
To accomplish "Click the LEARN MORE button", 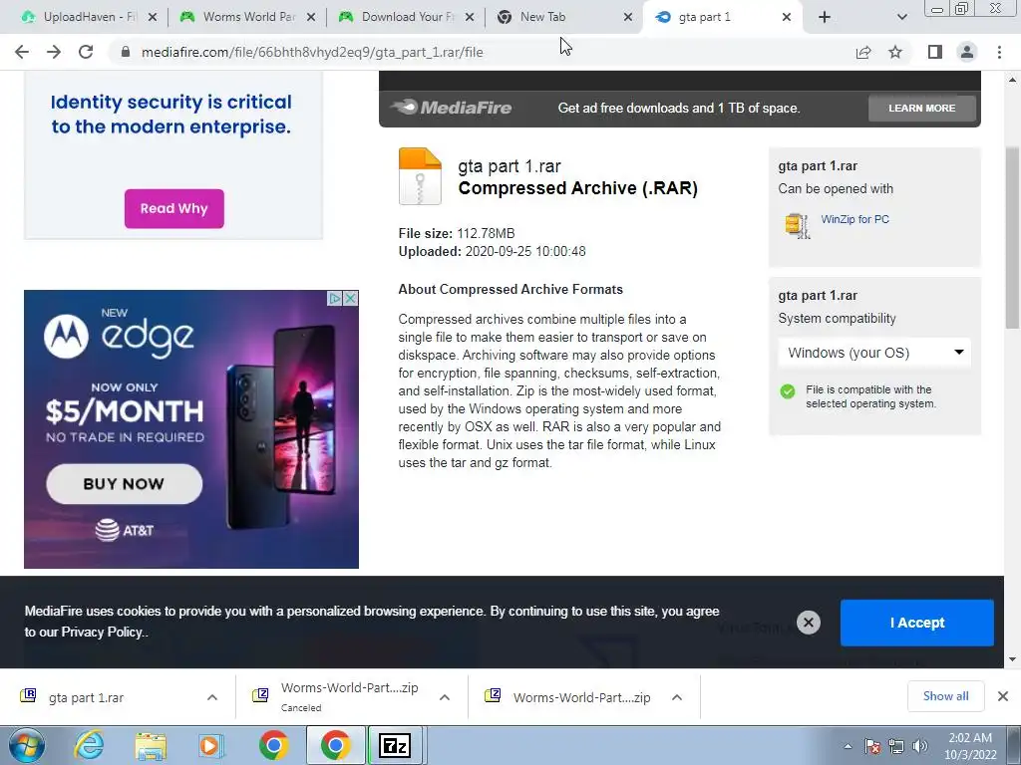I will tap(922, 108).
